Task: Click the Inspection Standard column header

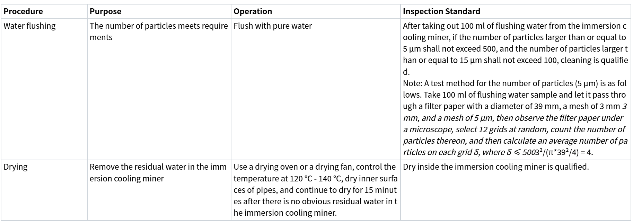Action: 441,11
